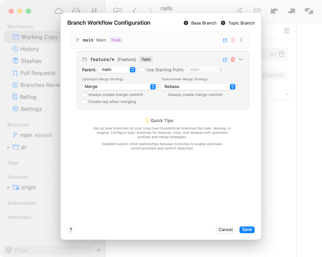Click the push arrow icon top right
Image resolution: width=322 pixels, height=257 pixels.
tap(291, 11)
